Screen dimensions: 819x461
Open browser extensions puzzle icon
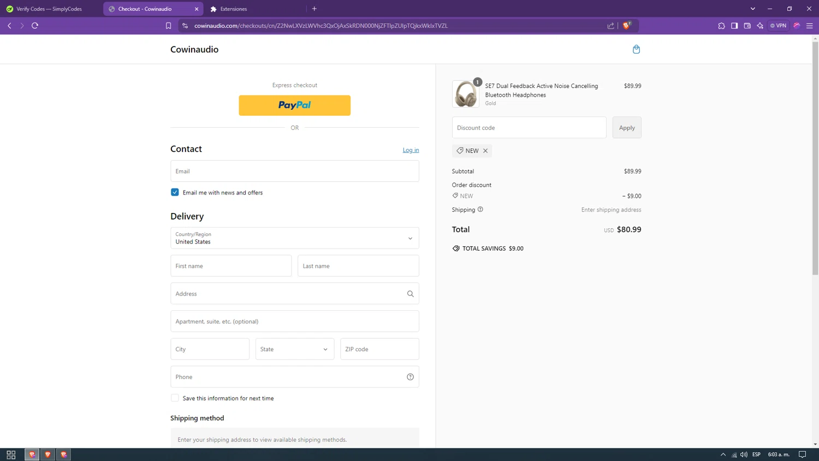(x=721, y=26)
